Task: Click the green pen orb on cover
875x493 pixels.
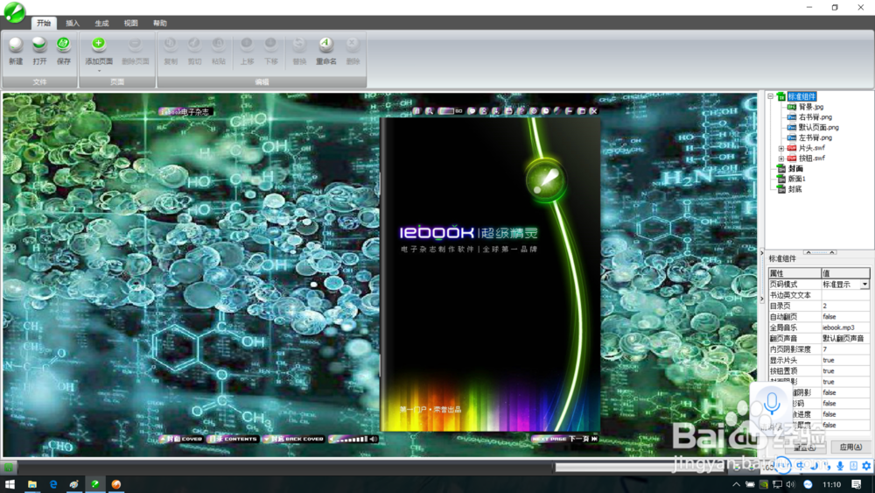Action: pyautogui.click(x=545, y=180)
